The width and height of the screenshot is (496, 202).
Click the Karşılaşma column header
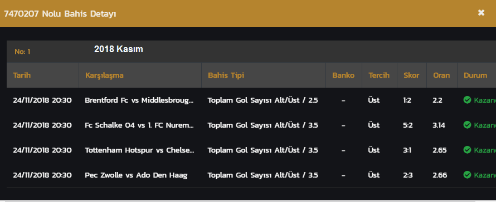coord(104,75)
